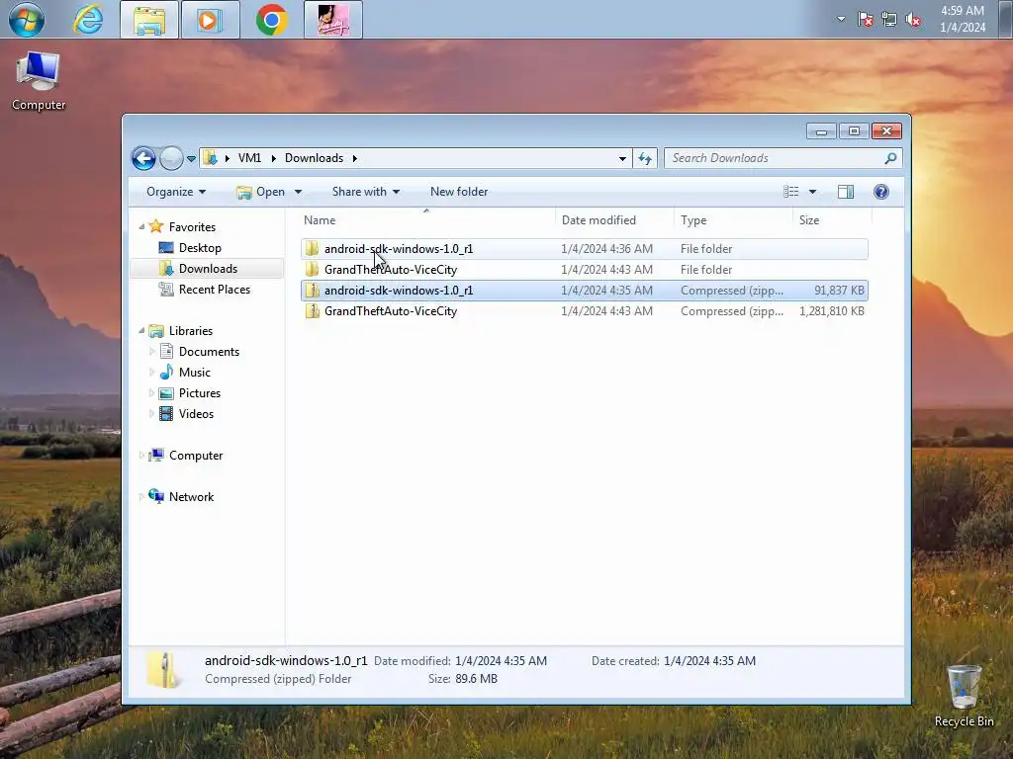Select the Computer desktop icon

pos(39,81)
